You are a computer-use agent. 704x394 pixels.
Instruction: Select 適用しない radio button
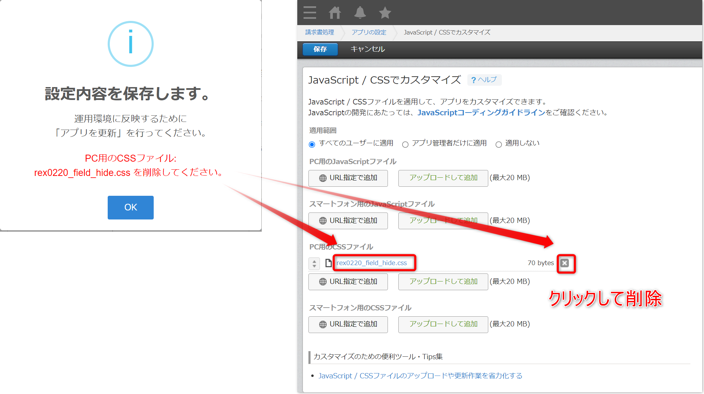(498, 145)
